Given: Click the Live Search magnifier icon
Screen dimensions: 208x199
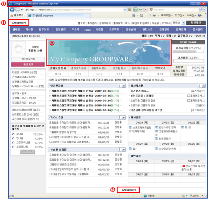Looking at the screenshot, I should pos(201,10).
